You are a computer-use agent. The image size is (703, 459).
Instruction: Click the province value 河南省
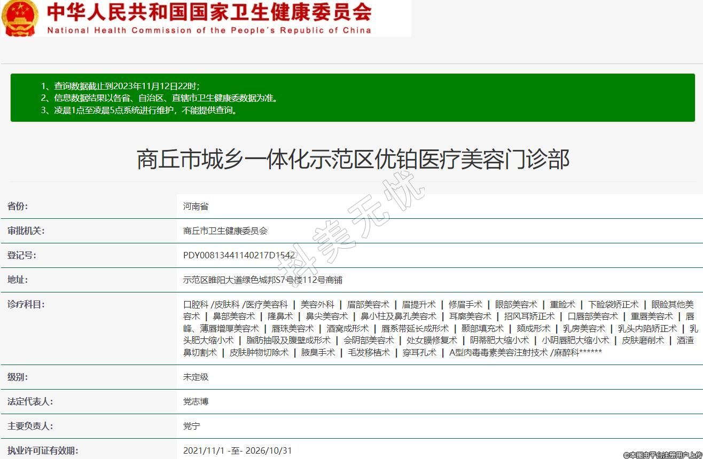196,206
